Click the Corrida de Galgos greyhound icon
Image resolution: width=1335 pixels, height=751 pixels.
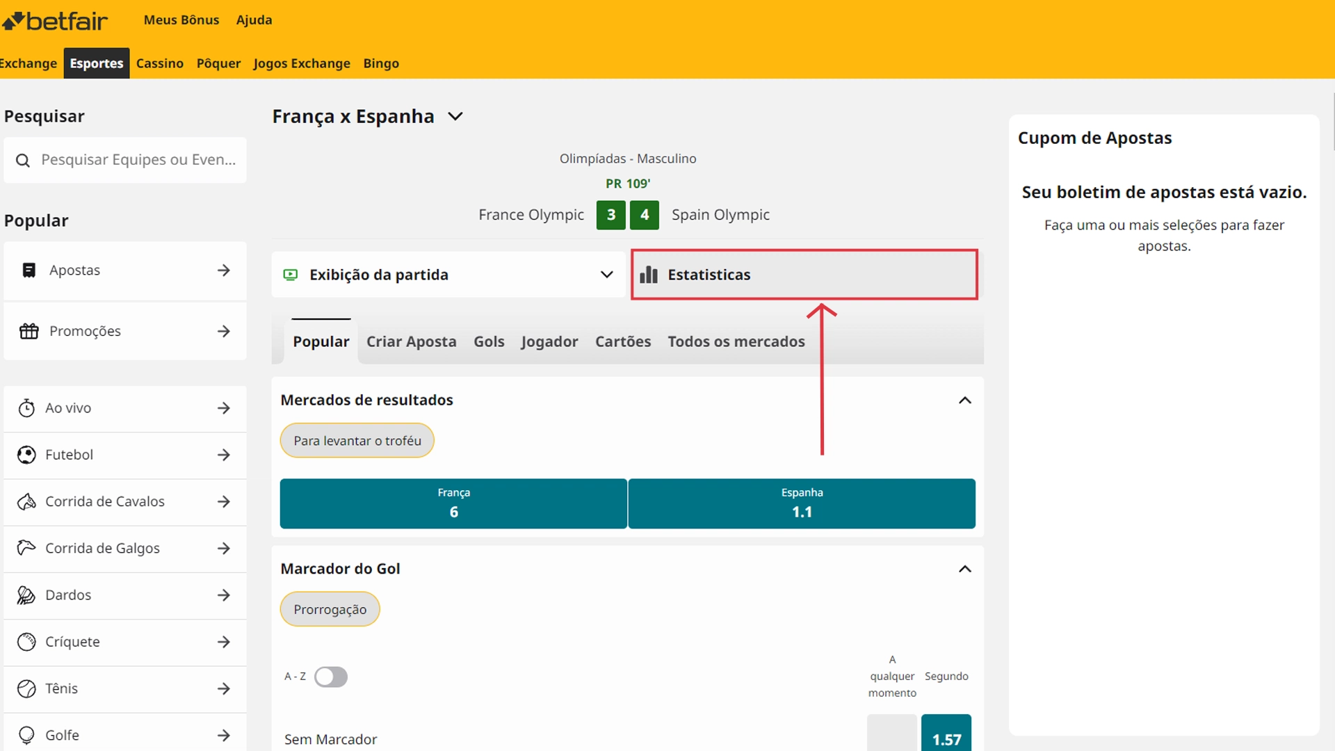pyautogui.click(x=26, y=548)
